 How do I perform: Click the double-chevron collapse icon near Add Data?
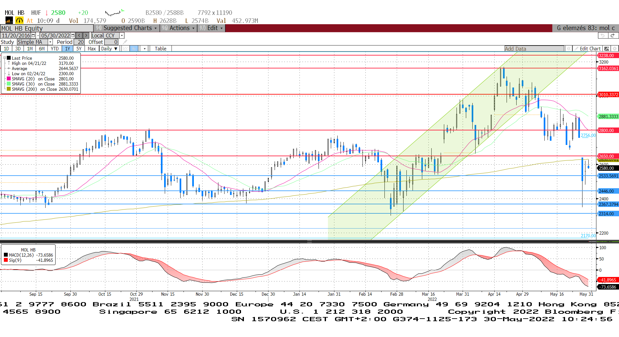pyautogui.click(x=569, y=49)
